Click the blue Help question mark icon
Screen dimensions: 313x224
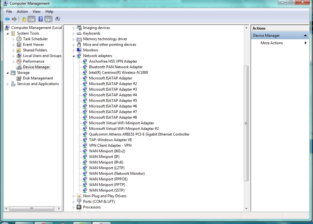point(40,19)
